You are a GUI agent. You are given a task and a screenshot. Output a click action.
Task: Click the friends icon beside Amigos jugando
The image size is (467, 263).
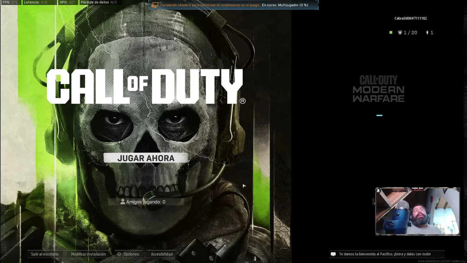(123, 202)
